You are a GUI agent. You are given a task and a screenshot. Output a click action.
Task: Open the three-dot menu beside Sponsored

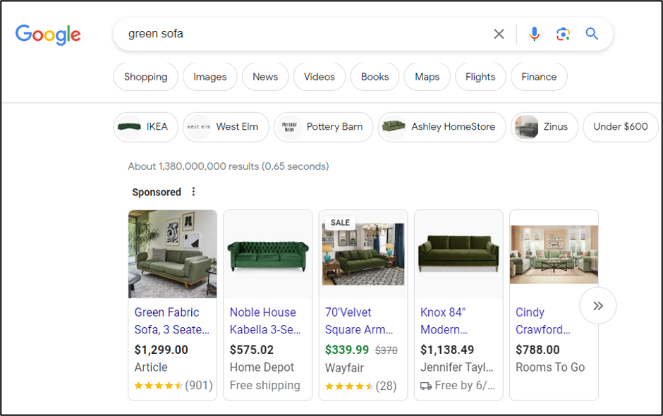tap(193, 192)
